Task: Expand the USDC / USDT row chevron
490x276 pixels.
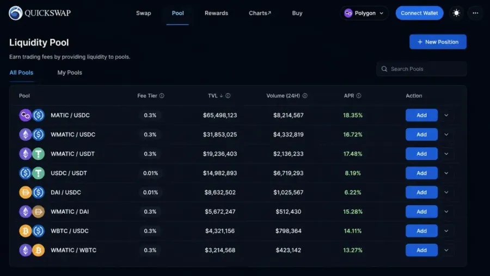Action: [446, 173]
